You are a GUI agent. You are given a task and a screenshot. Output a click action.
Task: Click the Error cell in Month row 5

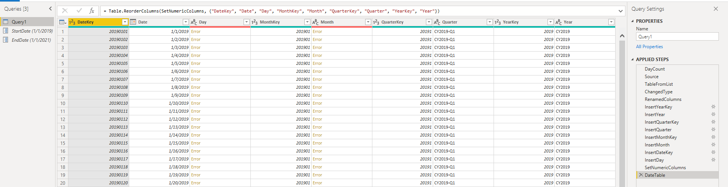(x=342, y=63)
